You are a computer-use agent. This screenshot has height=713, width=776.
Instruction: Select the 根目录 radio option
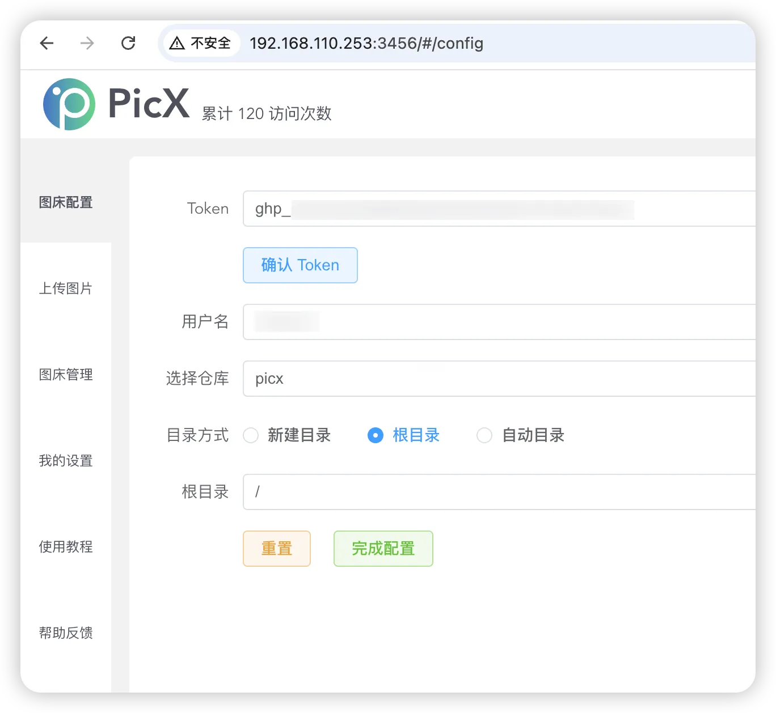(x=404, y=435)
